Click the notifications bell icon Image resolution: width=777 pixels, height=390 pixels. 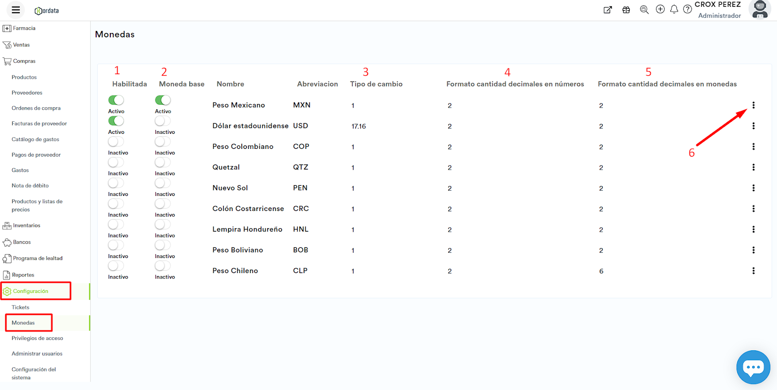coord(674,9)
